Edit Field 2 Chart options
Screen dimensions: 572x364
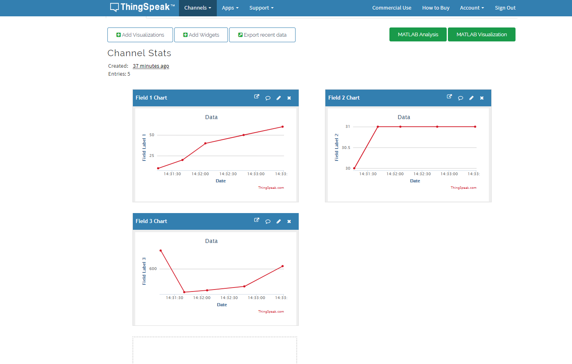pyautogui.click(x=471, y=98)
